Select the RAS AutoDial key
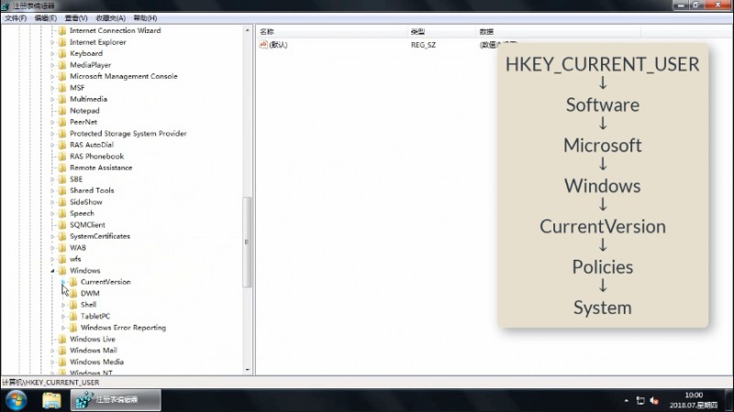The width and height of the screenshot is (734, 412). pos(92,145)
